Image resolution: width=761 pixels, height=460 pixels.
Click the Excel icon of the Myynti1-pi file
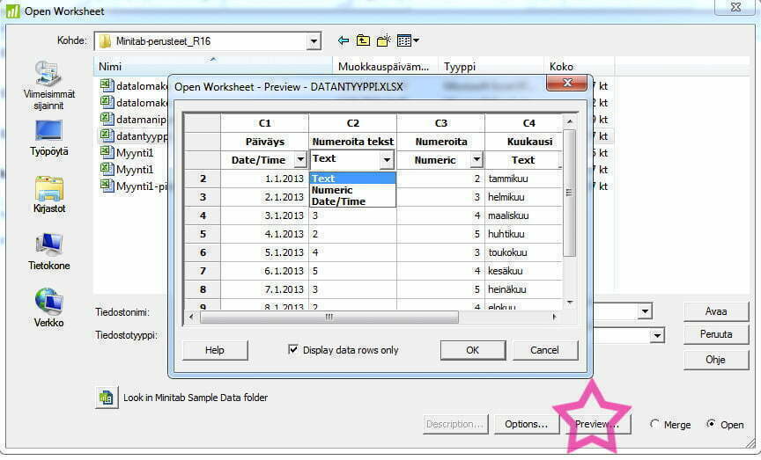[107, 186]
